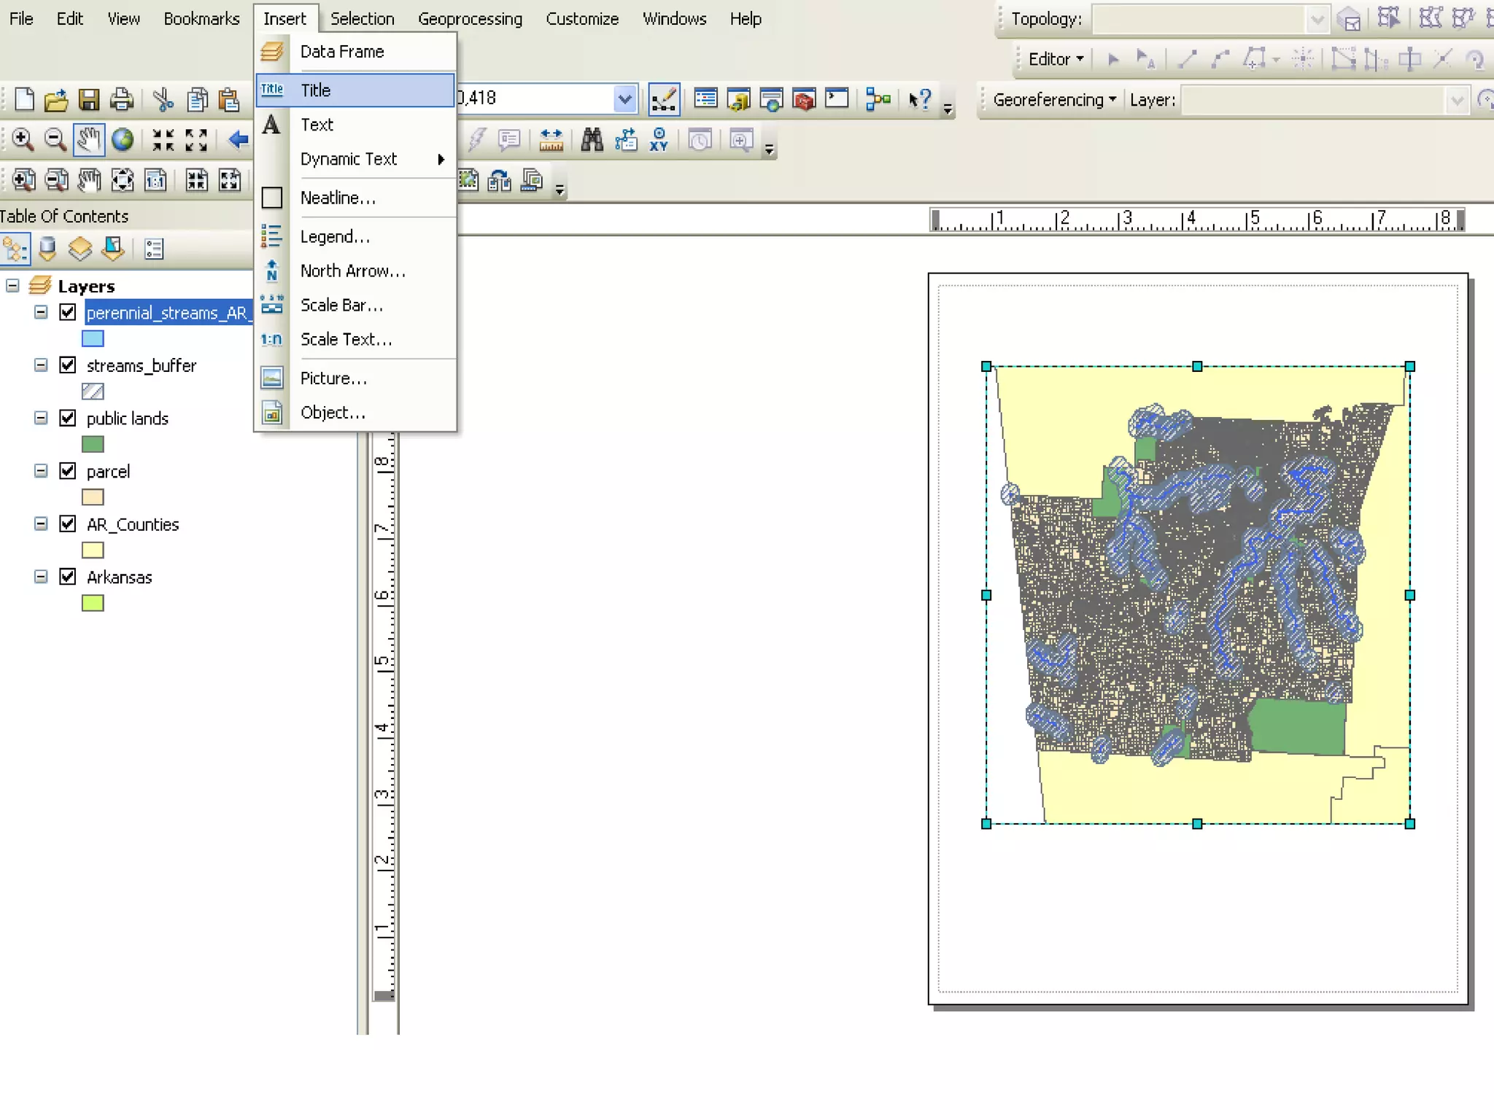
Task: Open the map scale dropdown arrow
Action: 624,98
